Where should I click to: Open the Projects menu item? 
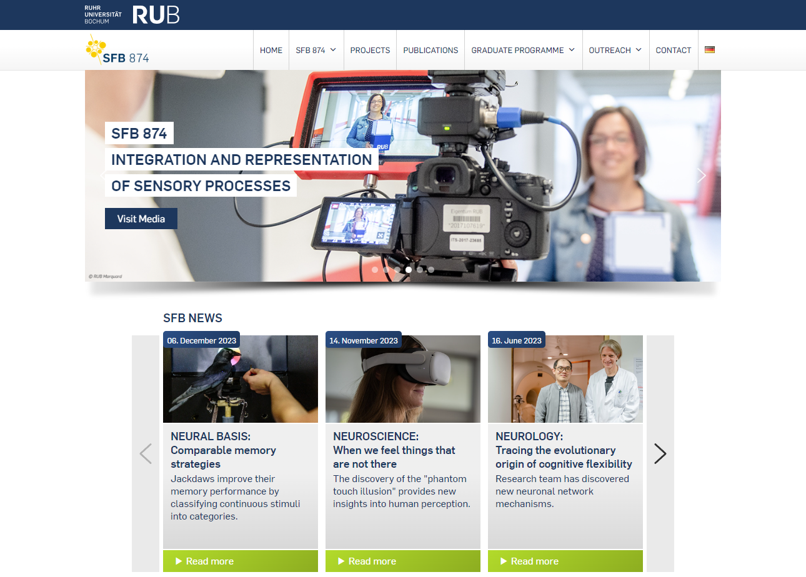click(370, 50)
